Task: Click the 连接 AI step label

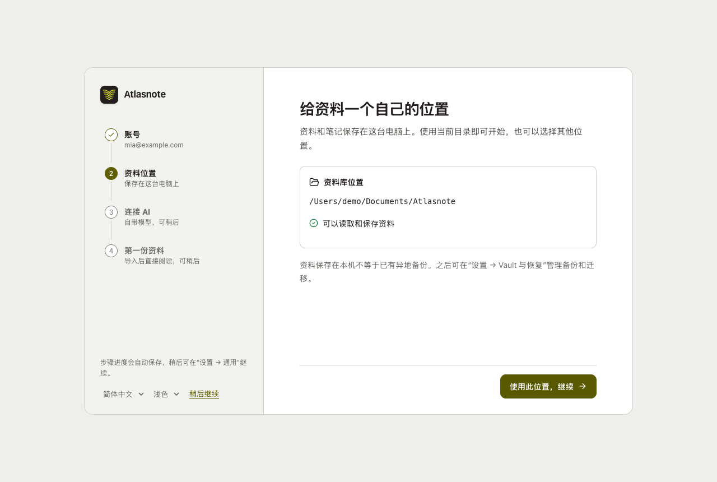Action: [x=137, y=212]
